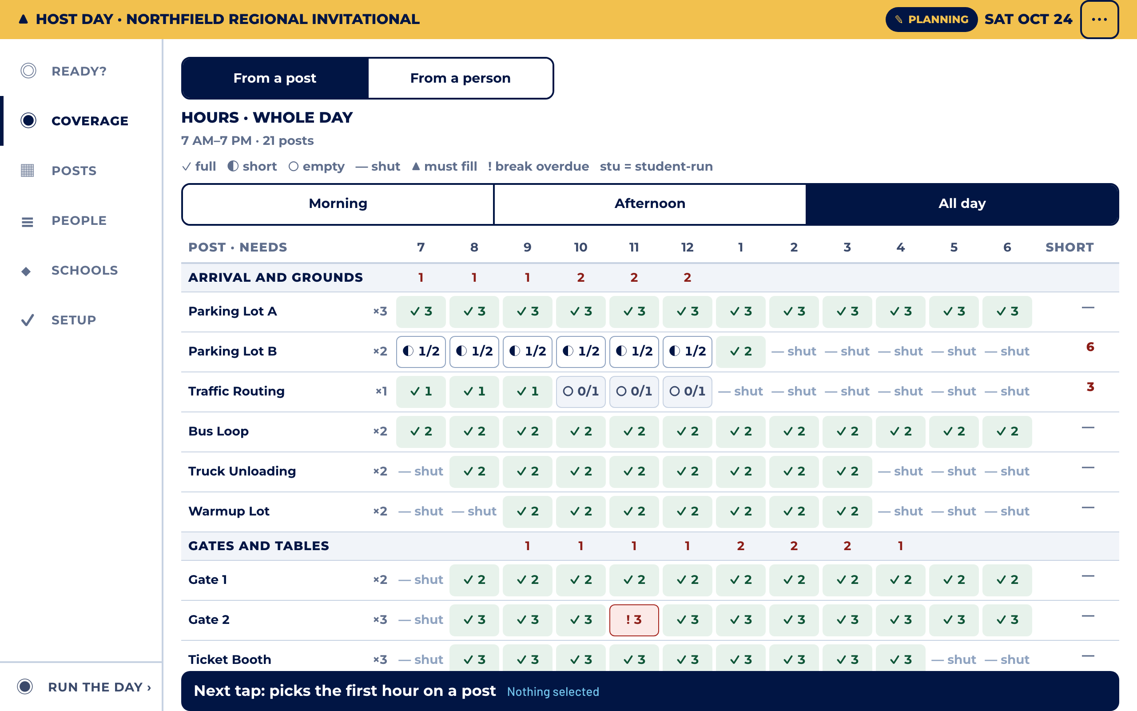The width and height of the screenshot is (1137, 711).
Task: Switch to the Afternoon tab
Action: pos(650,204)
